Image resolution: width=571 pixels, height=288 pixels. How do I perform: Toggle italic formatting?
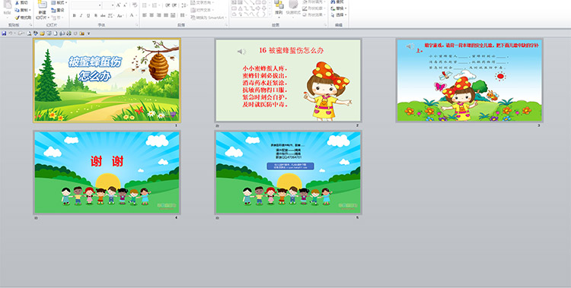81,15
